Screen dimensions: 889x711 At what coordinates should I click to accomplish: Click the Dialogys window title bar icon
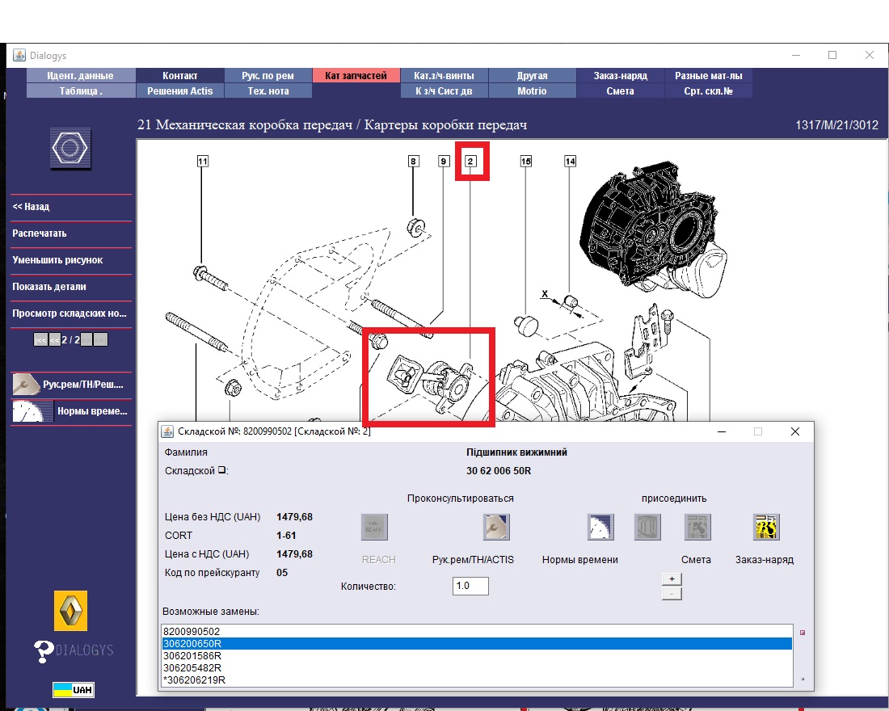[x=19, y=55]
